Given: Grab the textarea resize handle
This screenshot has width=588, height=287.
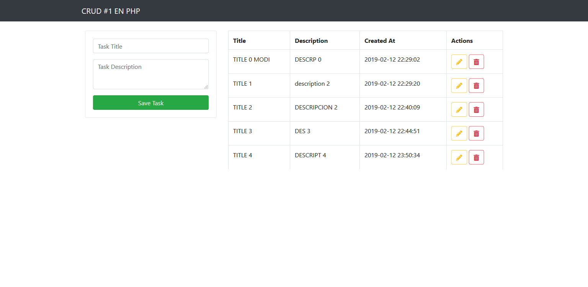Looking at the screenshot, I should [x=206, y=87].
